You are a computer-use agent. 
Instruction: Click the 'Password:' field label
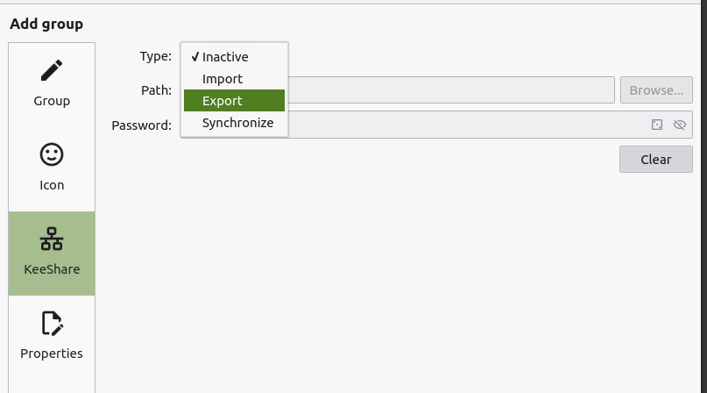[x=142, y=125]
